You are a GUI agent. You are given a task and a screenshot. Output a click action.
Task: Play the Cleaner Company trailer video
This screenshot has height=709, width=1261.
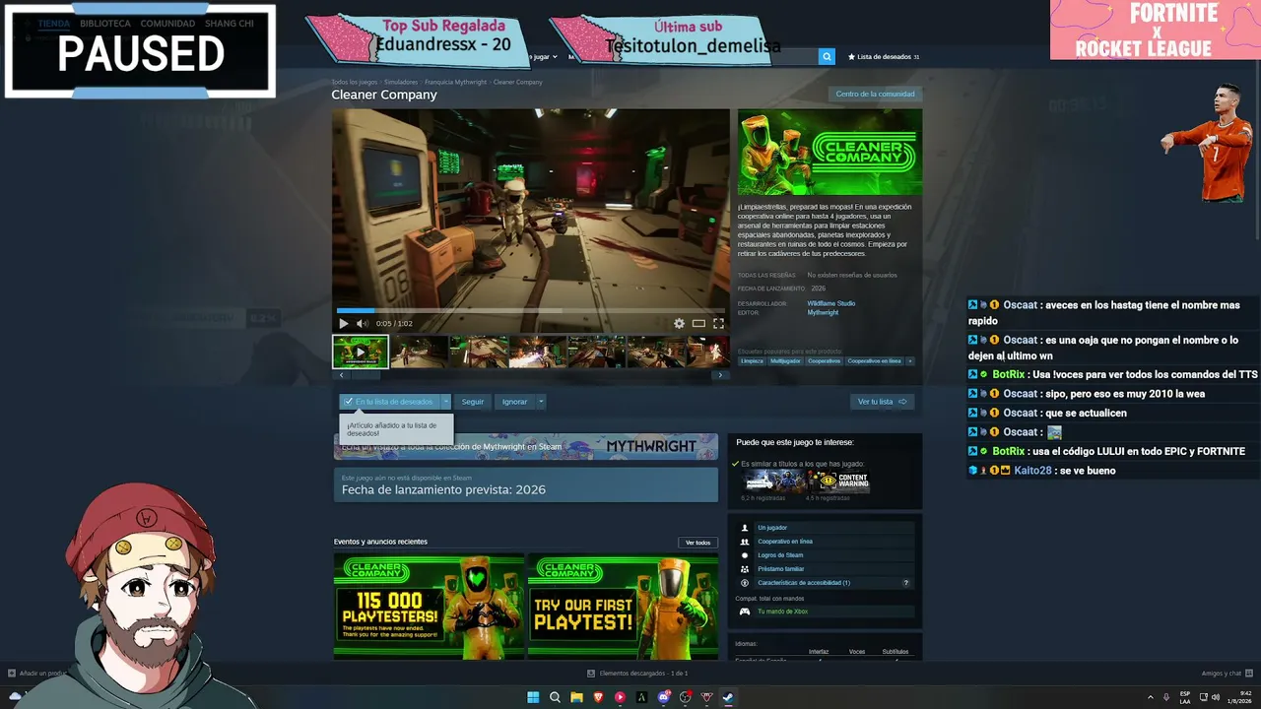click(x=344, y=323)
